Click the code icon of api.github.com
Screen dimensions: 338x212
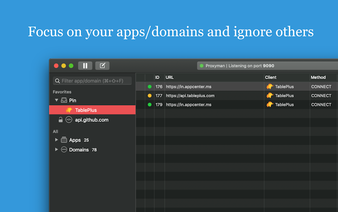[69, 119]
